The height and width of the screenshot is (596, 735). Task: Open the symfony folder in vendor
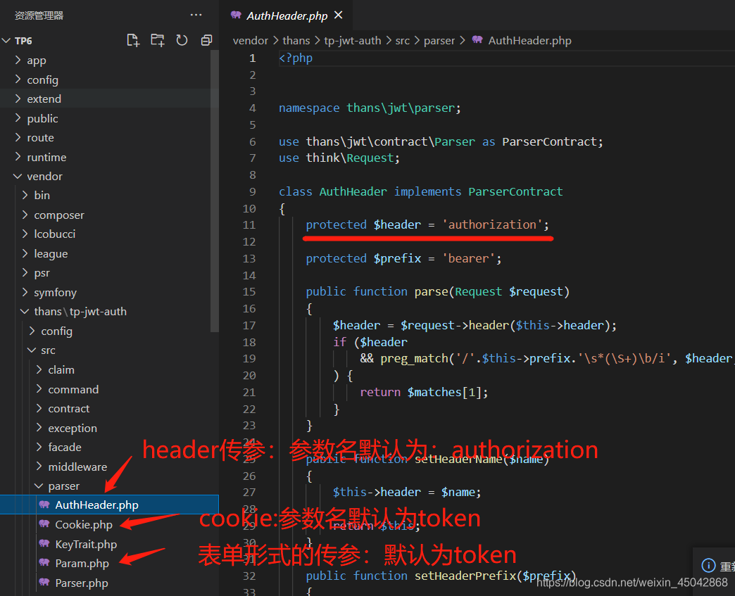pyautogui.click(x=55, y=292)
